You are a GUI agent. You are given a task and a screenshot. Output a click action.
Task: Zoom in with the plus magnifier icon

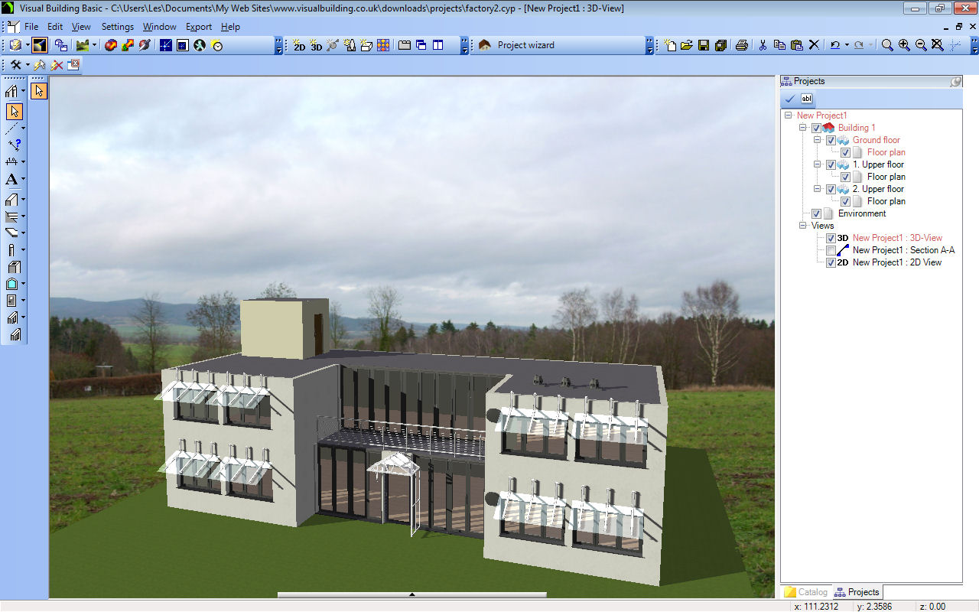[904, 46]
